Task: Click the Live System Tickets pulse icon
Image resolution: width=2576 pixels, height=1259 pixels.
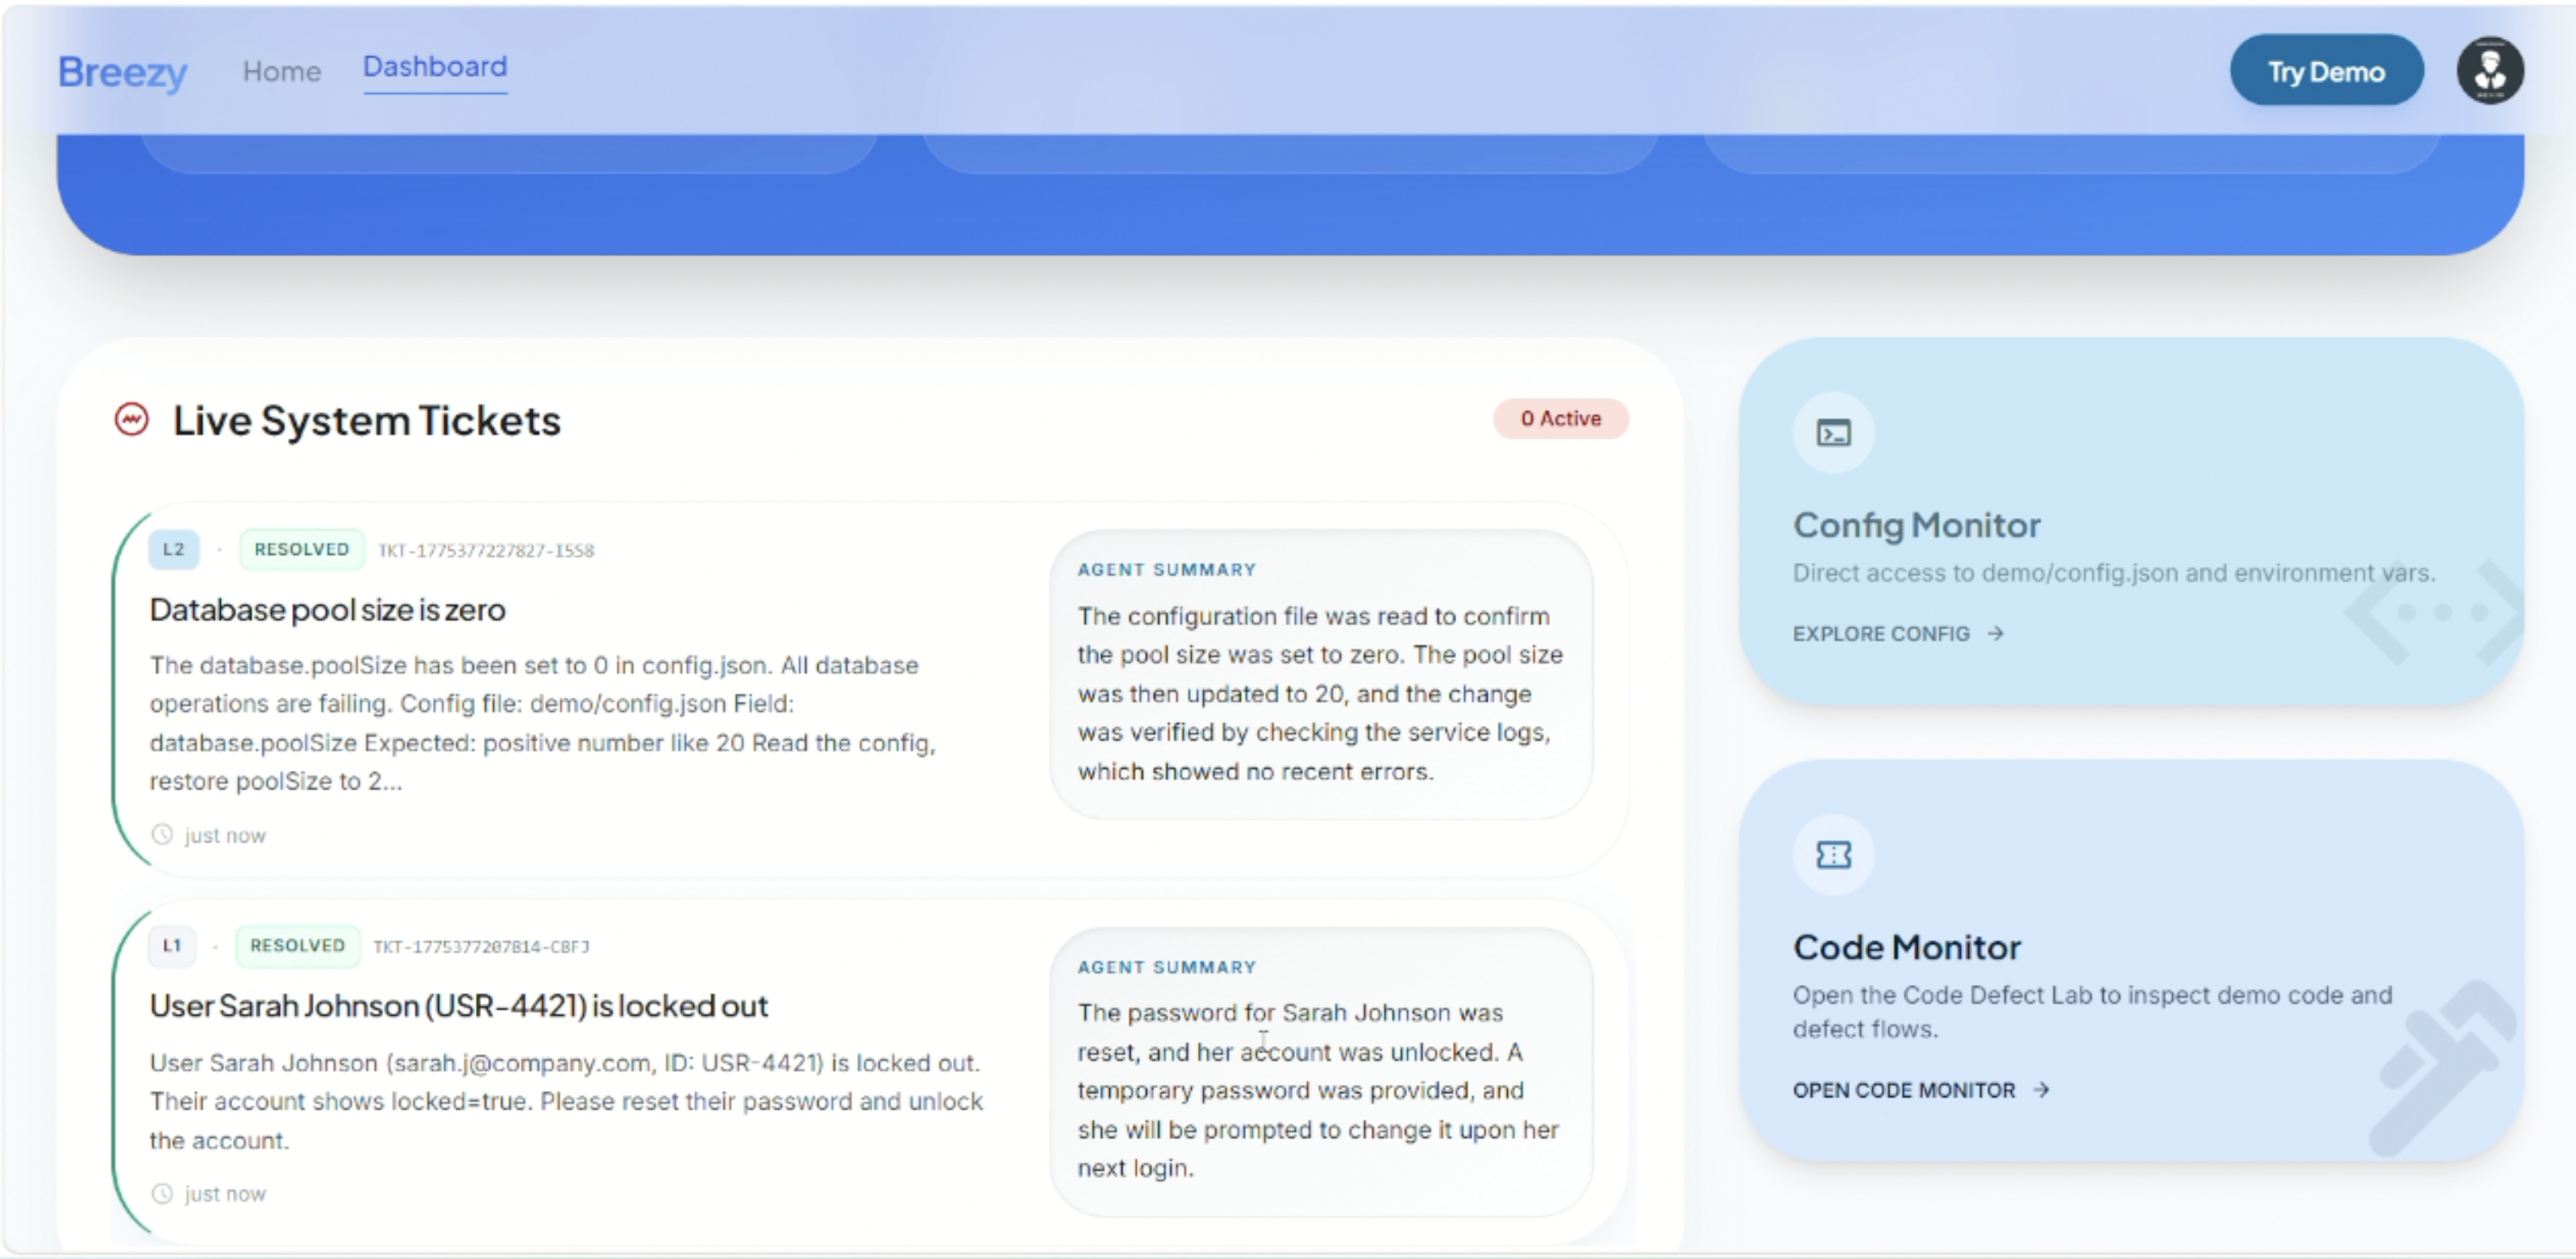Action: click(131, 420)
